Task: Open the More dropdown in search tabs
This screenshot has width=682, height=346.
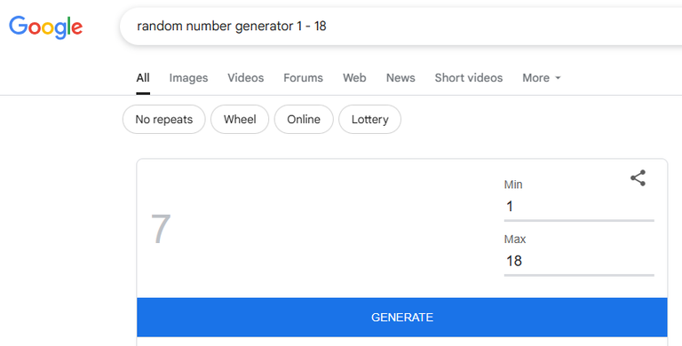Action: point(541,78)
